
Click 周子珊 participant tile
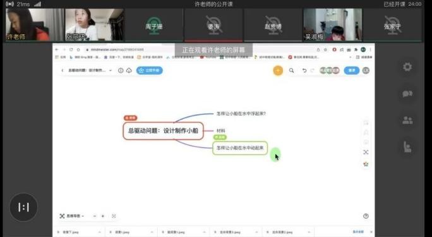click(x=154, y=25)
